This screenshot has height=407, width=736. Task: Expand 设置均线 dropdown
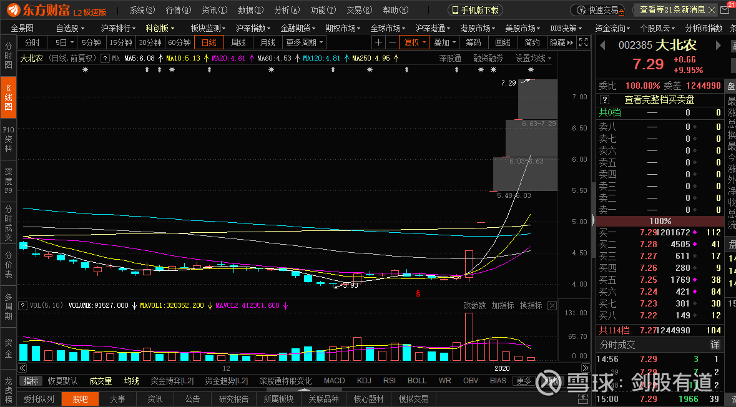click(534, 58)
